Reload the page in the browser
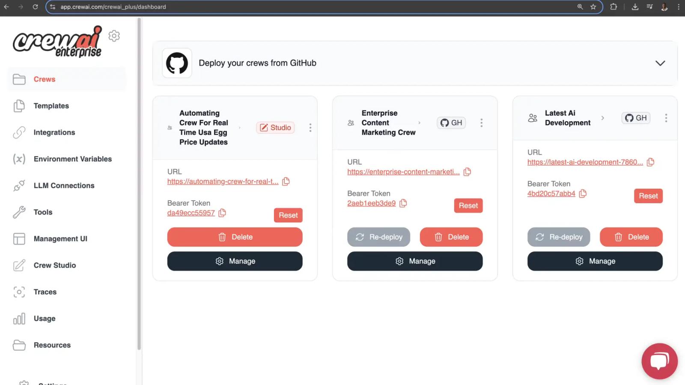 click(35, 7)
